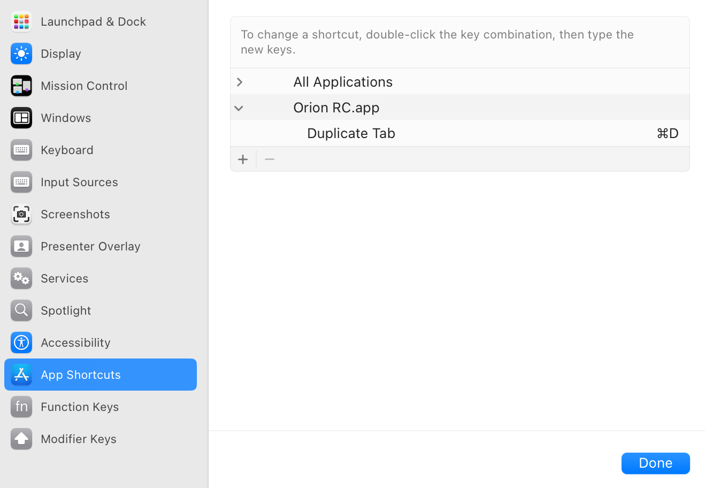Viewport: 705px width, 488px height.
Task: Click the Launchpad & Dock icon
Action: (x=21, y=21)
